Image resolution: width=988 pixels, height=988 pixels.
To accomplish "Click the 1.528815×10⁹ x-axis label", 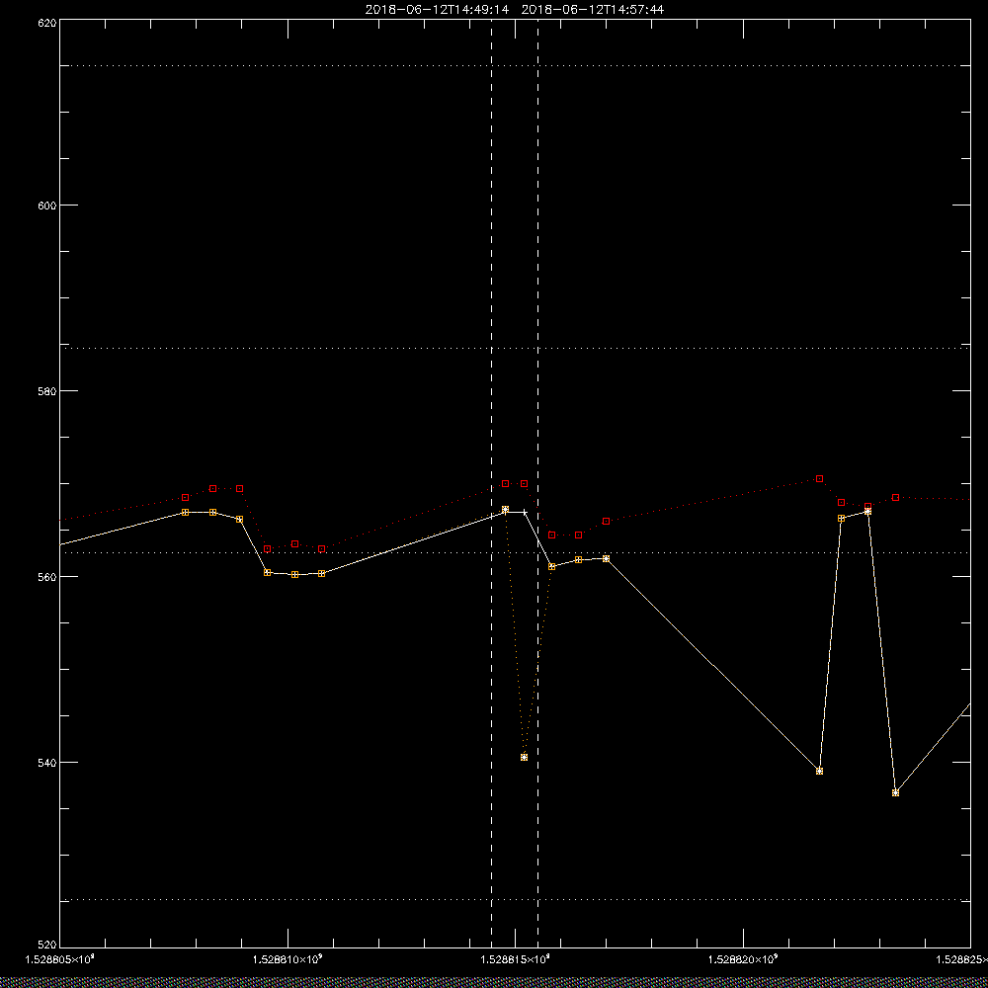I will tap(516, 959).
